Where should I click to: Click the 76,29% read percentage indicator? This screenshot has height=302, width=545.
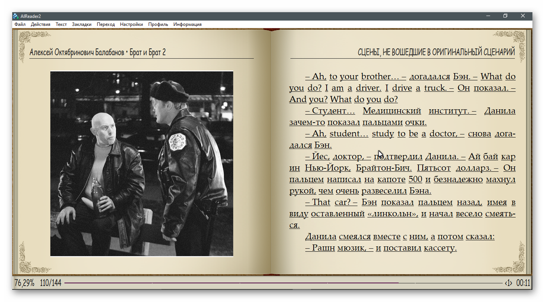coord(24,283)
